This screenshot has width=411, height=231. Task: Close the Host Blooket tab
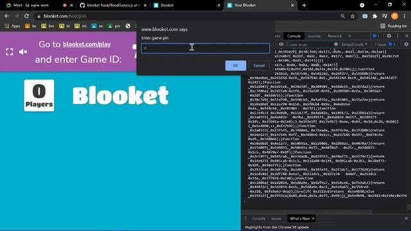[x=293, y=5]
